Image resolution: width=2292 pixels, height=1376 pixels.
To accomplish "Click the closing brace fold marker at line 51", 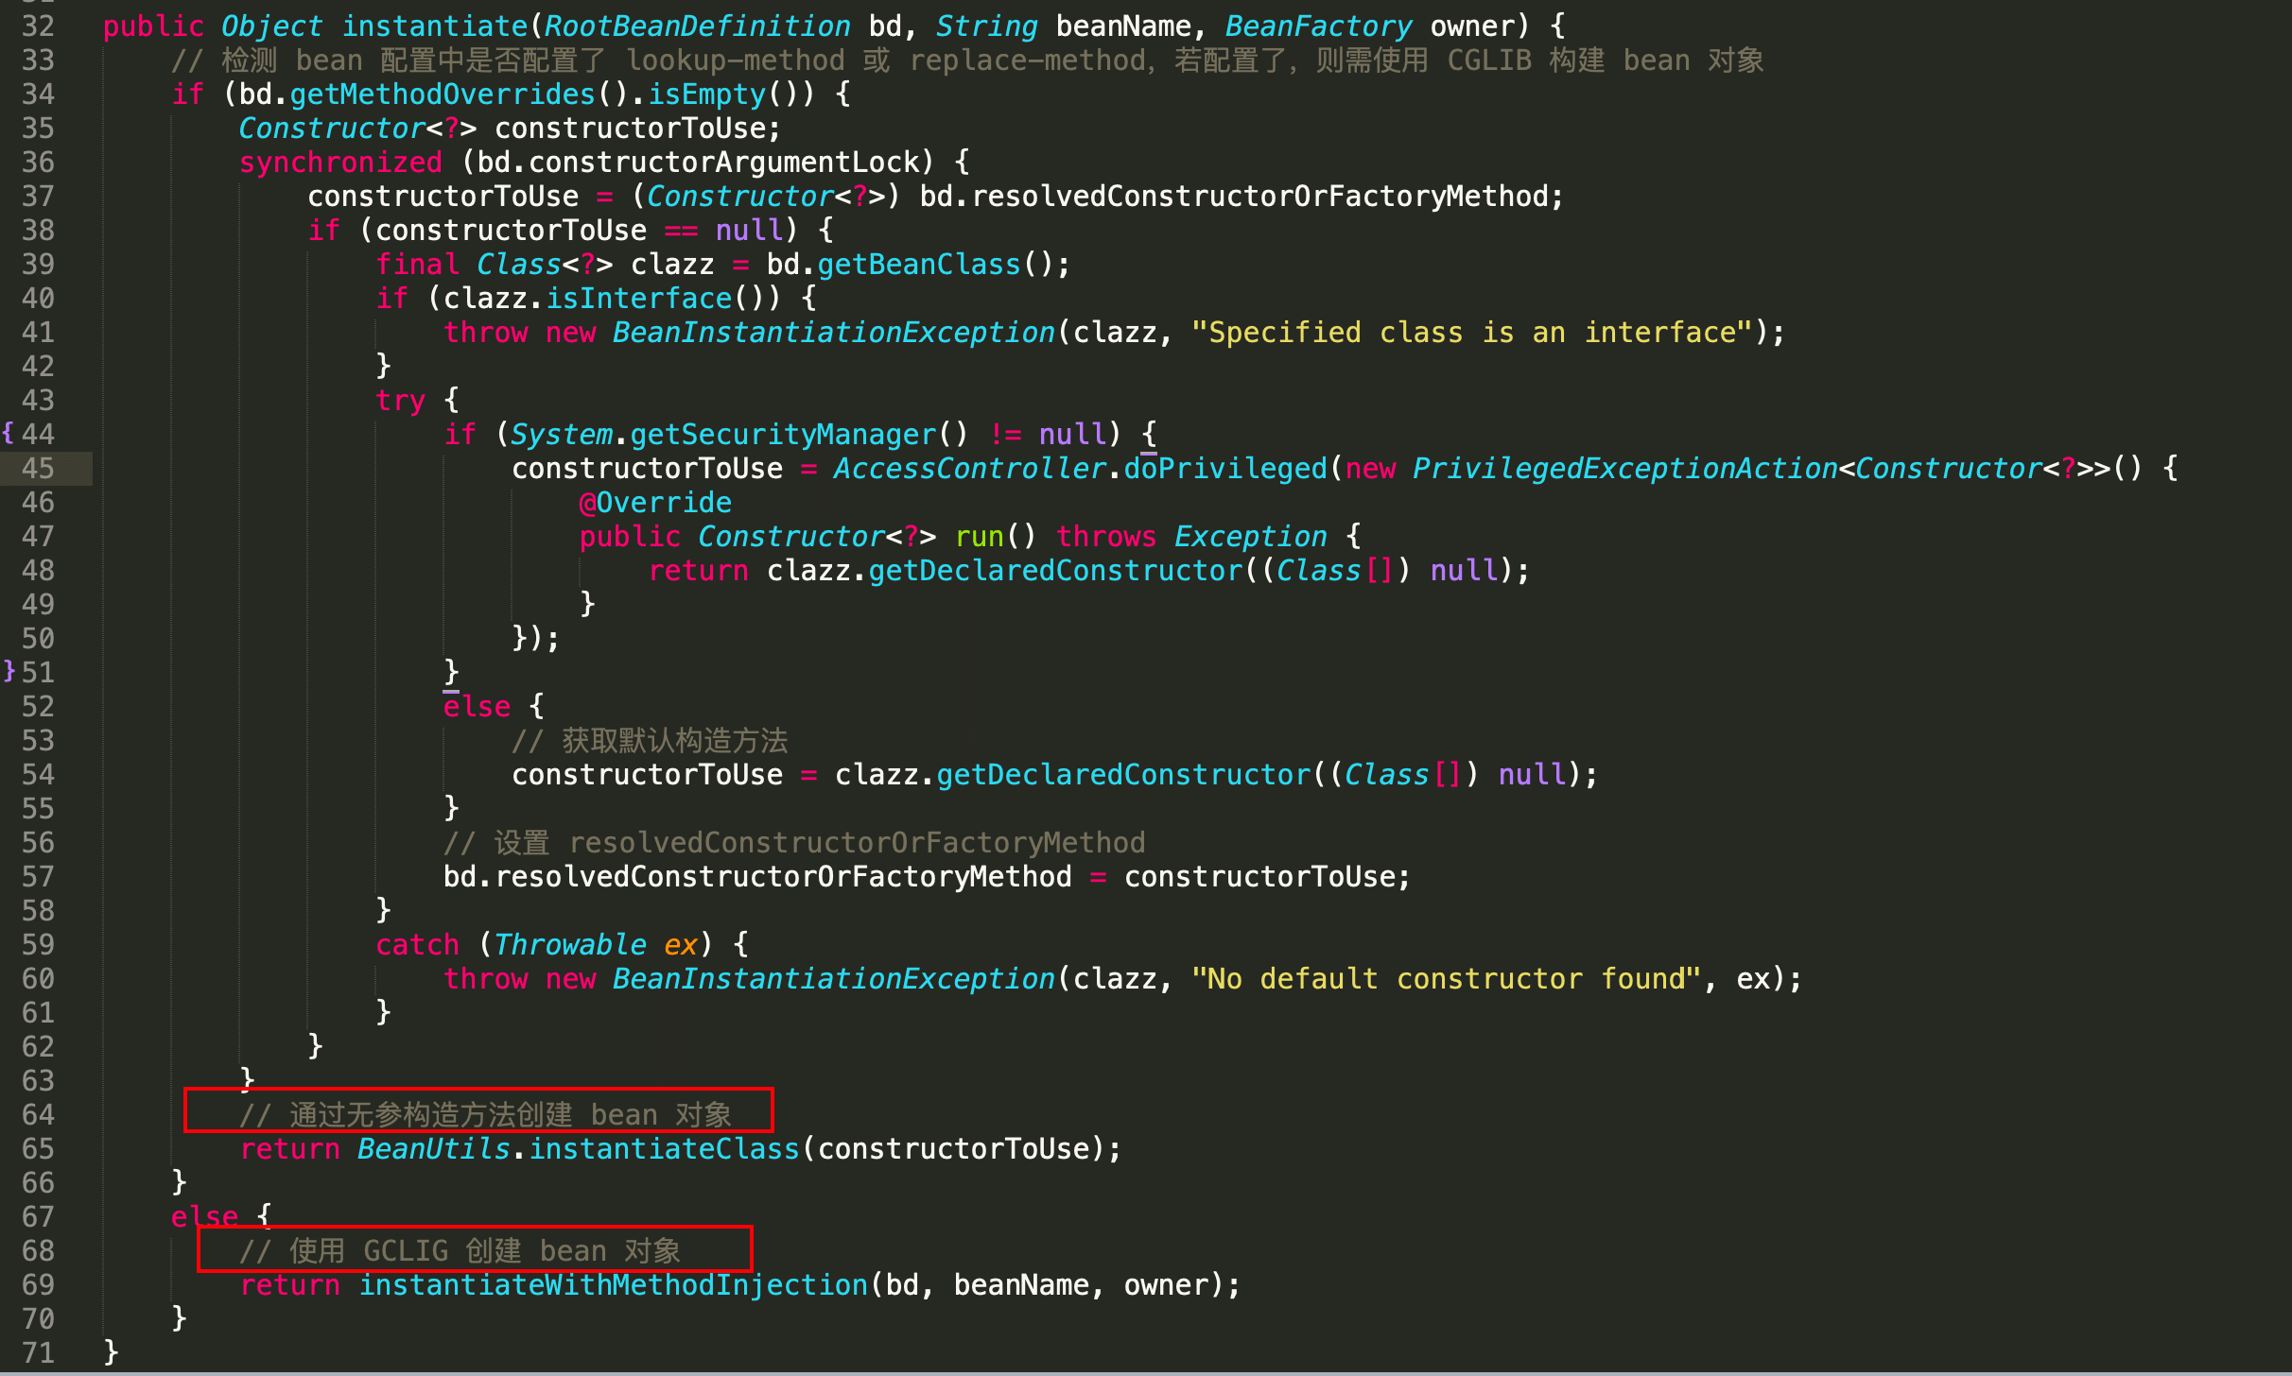I will tap(9, 671).
